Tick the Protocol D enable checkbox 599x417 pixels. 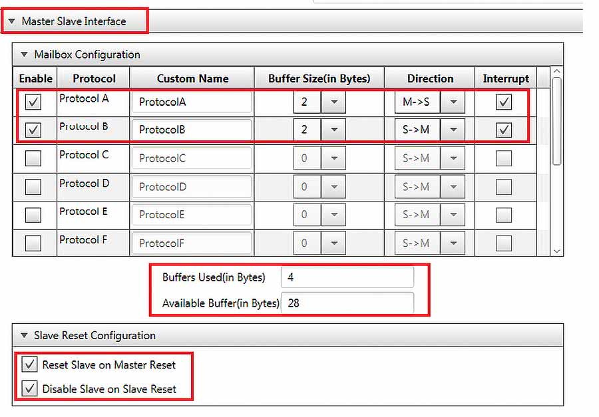(x=33, y=187)
